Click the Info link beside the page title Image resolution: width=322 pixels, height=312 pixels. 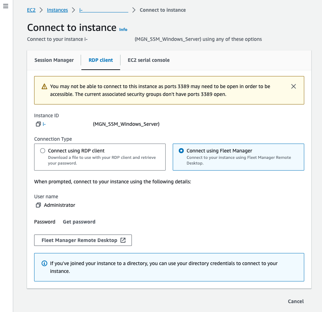(123, 29)
